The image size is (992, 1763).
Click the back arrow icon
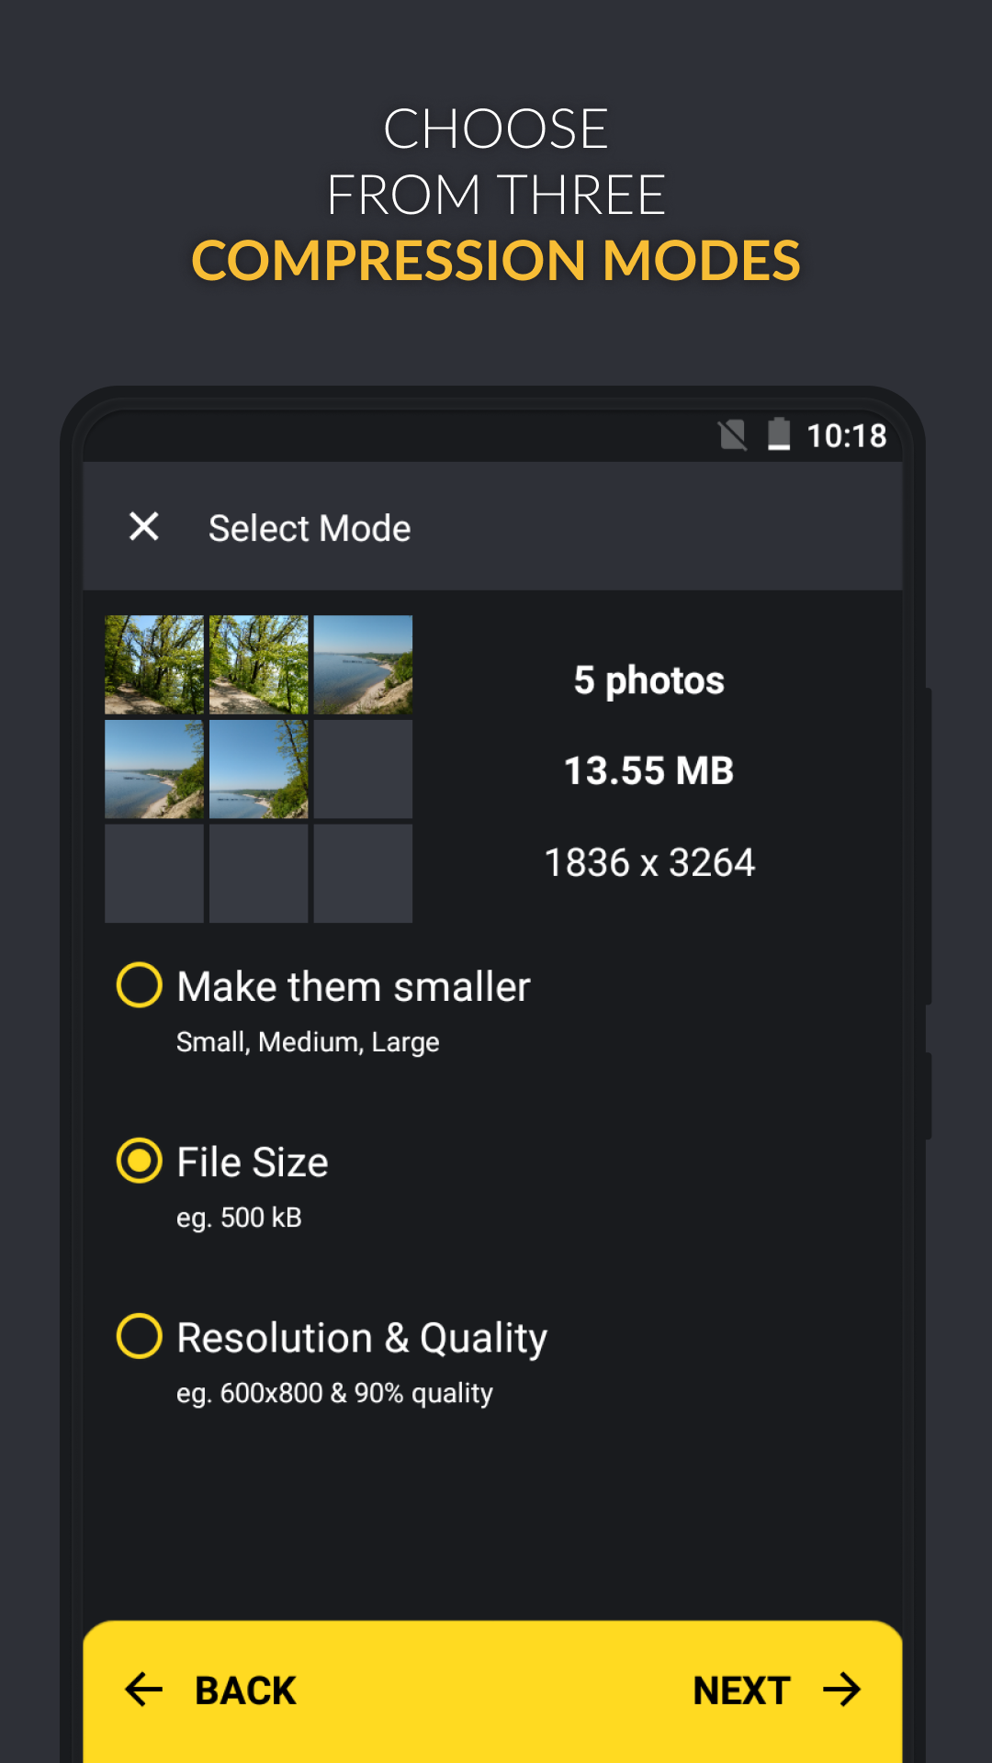(144, 1690)
